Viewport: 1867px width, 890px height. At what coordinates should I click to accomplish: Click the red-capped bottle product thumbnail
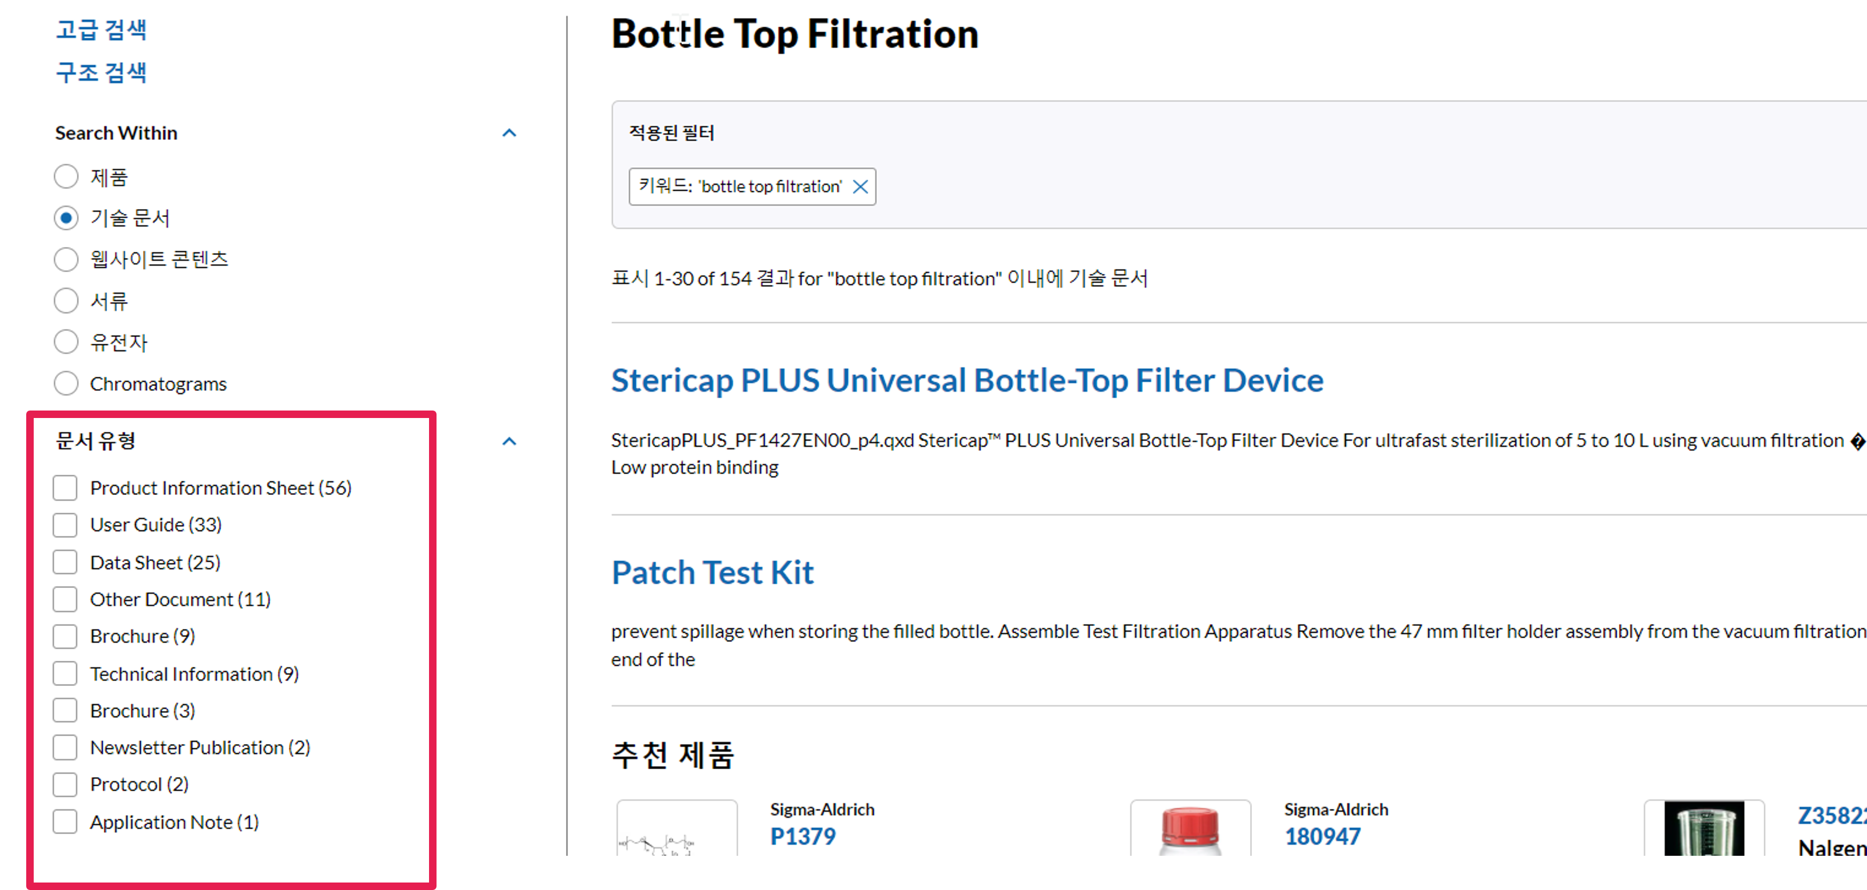1190,829
